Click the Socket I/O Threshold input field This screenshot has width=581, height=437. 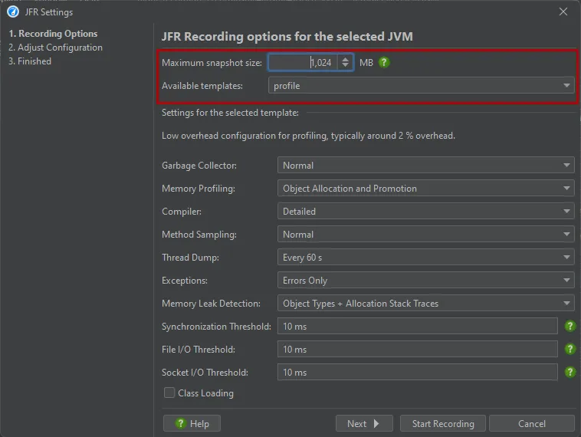pyautogui.click(x=418, y=372)
